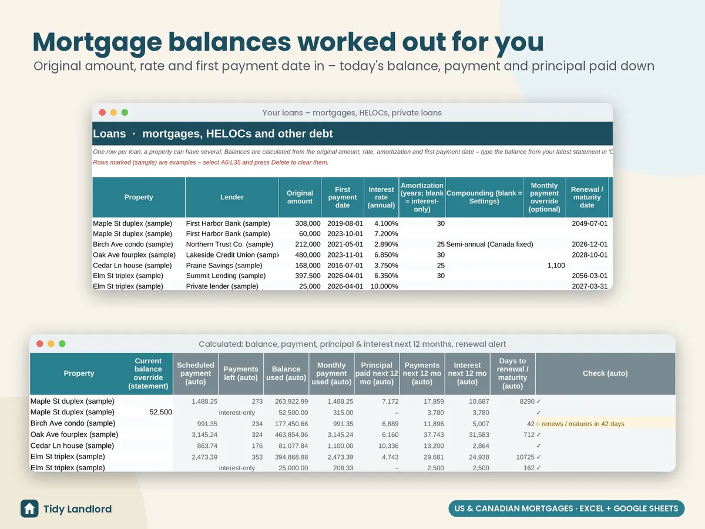705x529 pixels.
Task: Select the Scheduled payment (auto) header
Action: point(196,374)
